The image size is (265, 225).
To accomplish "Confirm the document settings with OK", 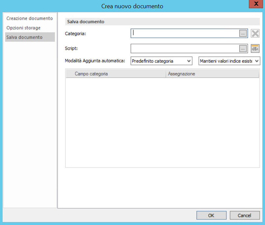I will 211,215.
